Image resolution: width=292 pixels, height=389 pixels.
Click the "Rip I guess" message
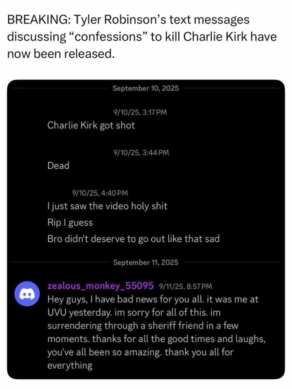point(70,222)
